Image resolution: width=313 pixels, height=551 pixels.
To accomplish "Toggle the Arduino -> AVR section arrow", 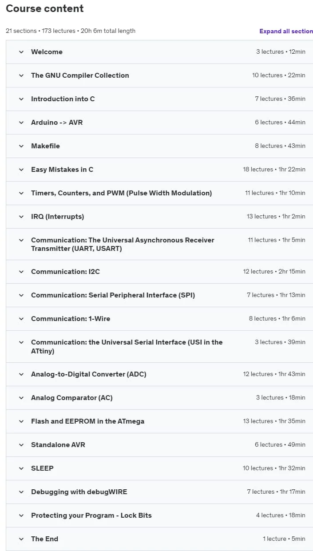I will click(x=21, y=123).
